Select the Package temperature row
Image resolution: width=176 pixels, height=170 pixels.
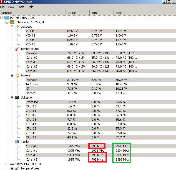pyautogui.click(x=101, y=53)
